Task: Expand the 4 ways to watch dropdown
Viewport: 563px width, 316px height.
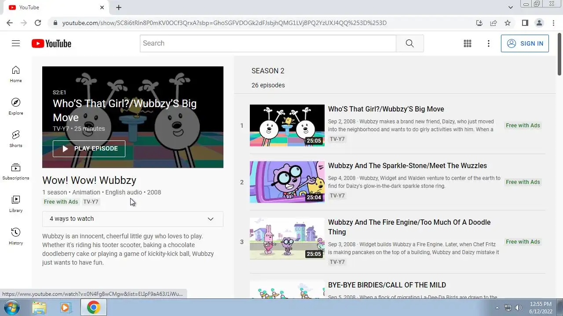Action: [x=132, y=219]
